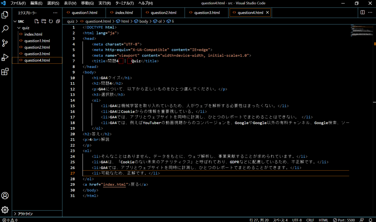Open the 移動(G) menu
This screenshot has height=222, width=376.
[x=87, y=3]
